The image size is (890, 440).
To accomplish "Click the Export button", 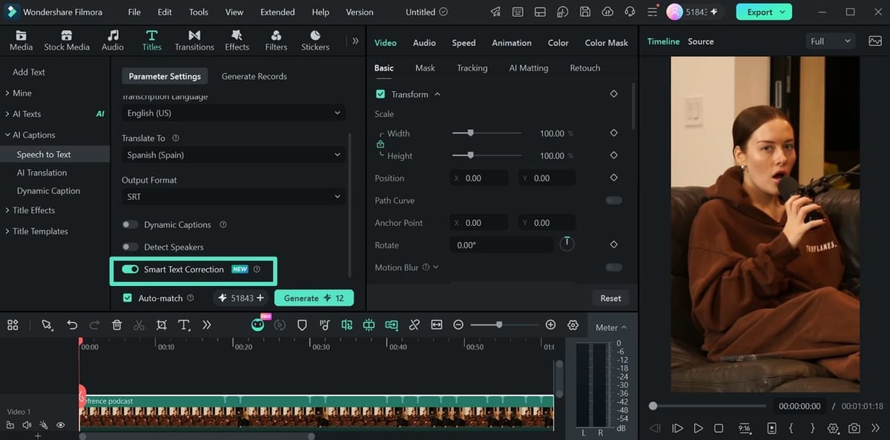I will 763,12.
